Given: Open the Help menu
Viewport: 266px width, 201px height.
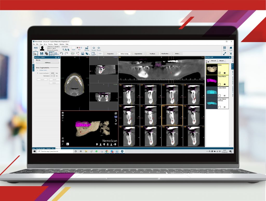Looking at the screenshot, I should coord(67,44).
